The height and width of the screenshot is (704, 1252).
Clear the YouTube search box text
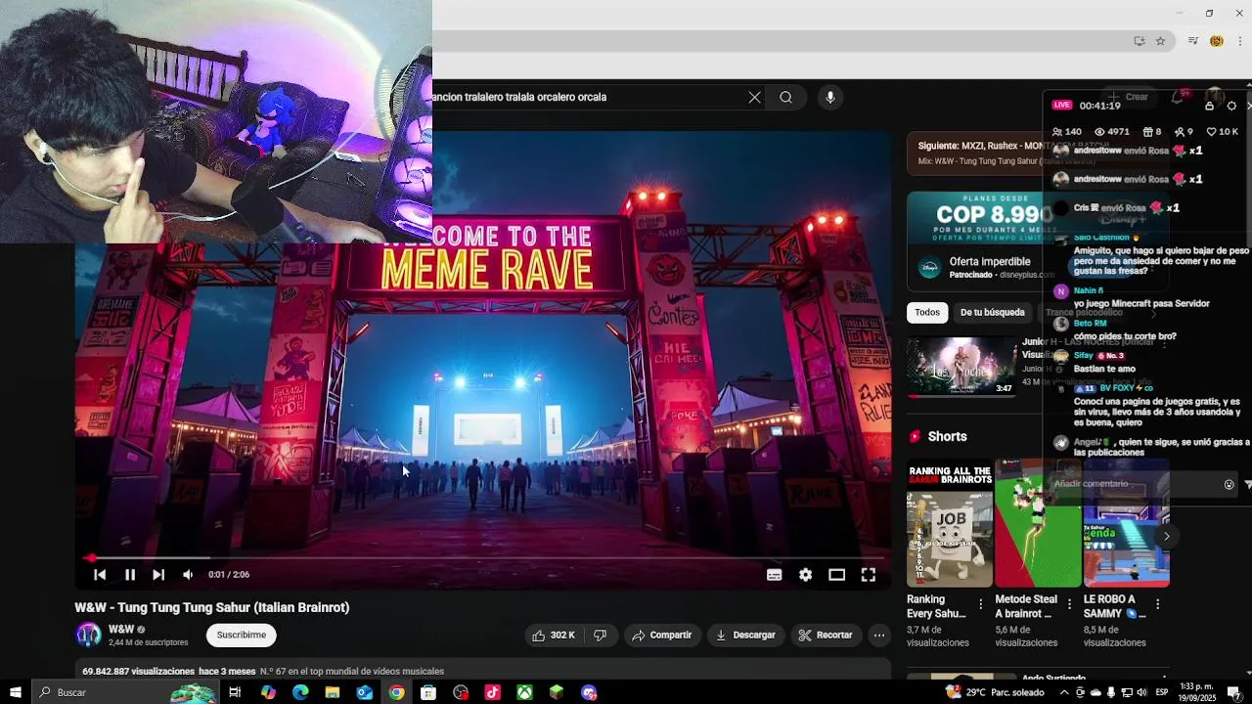754,97
